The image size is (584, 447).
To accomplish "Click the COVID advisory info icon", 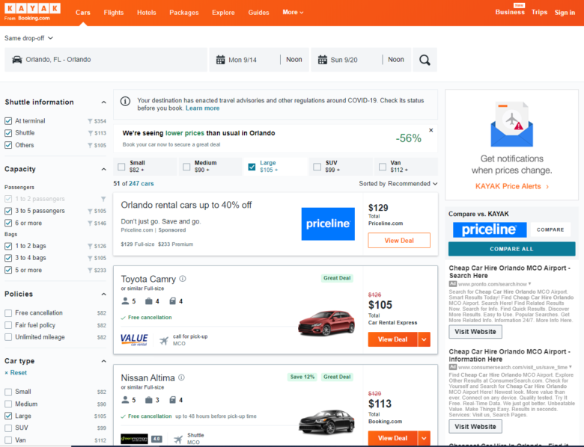I will click(125, 101).
